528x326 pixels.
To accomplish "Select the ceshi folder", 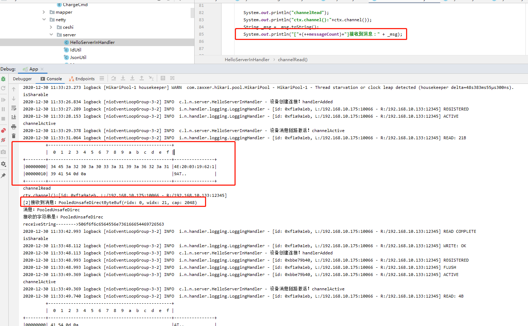I will coord(65,27).
